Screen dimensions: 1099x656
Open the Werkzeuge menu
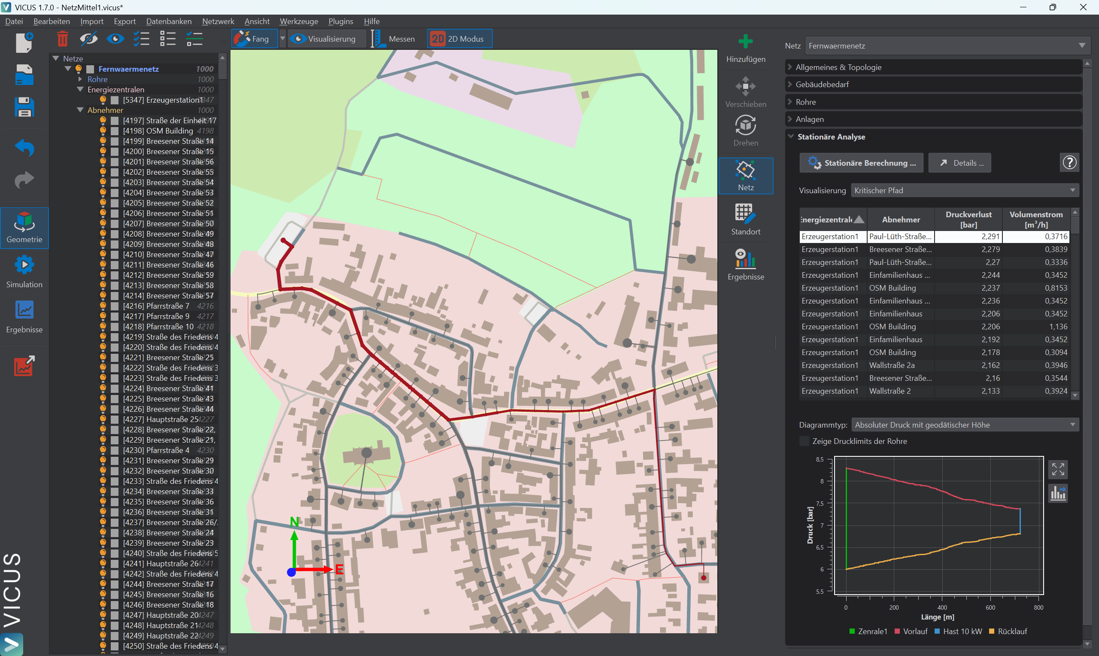pos(299,21)
